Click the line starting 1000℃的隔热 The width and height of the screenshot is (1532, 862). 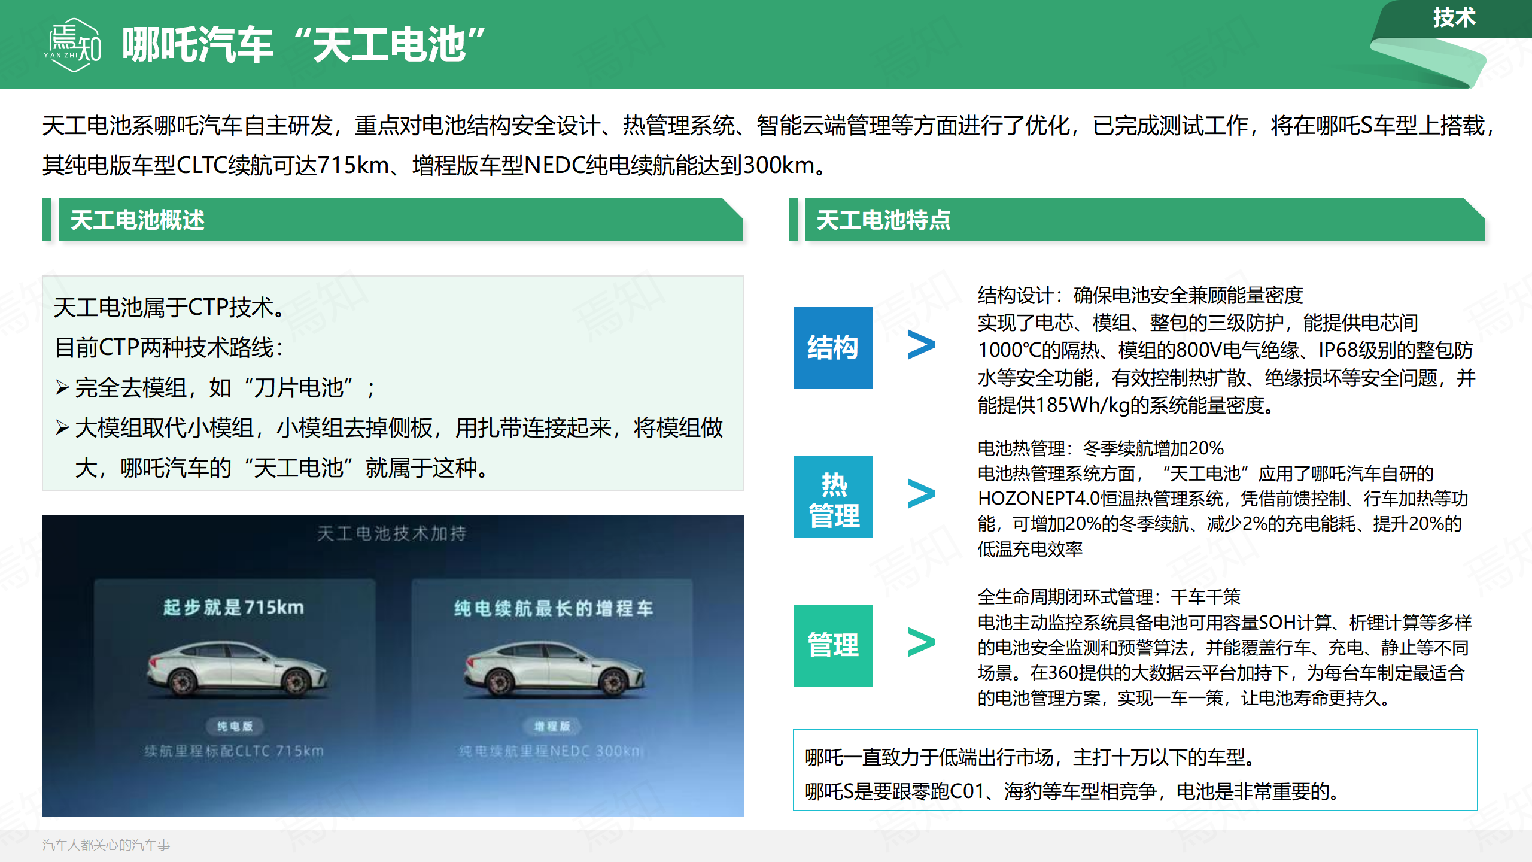pos(1226,350)
